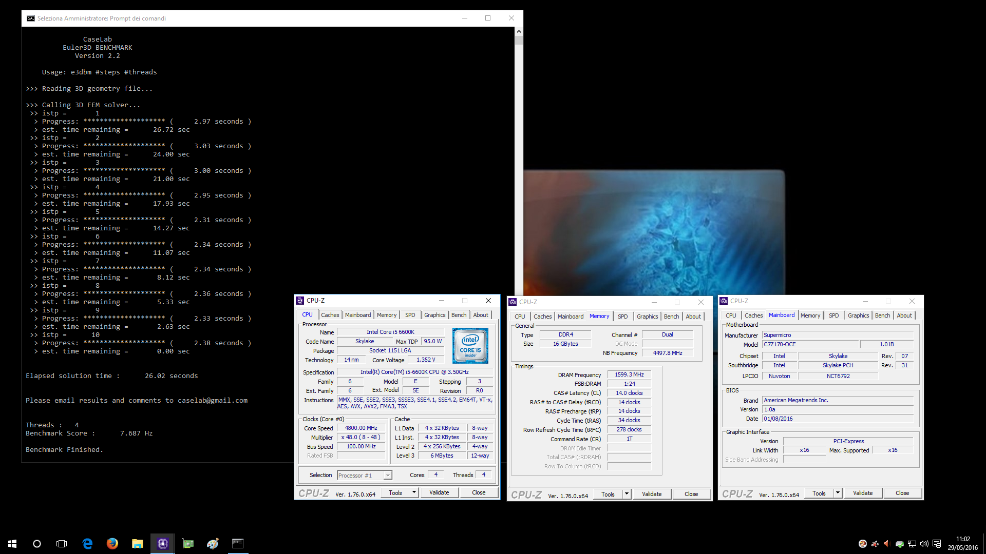Expand Tools dropdown arrow in Mainboard window
The height and width of the screenshot is (554, 986).
[x=838, y=493]
